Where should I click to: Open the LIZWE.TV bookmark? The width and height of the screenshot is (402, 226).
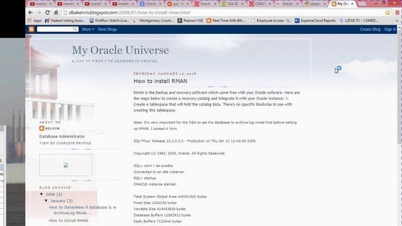359,21
